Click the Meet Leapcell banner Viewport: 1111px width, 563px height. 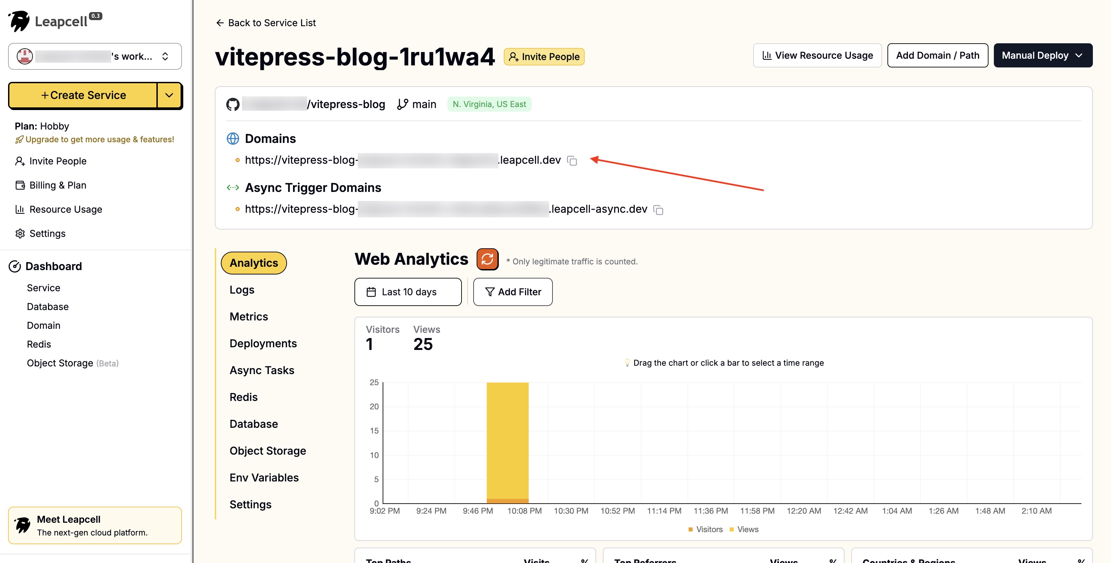pyautogui.click(x=95, y=525)
